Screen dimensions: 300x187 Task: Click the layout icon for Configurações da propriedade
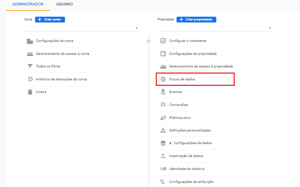point(163,54)
